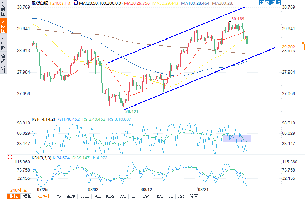Select the KDJ indicator button
This screenshot has width=305, height=199.
(134, 196)
